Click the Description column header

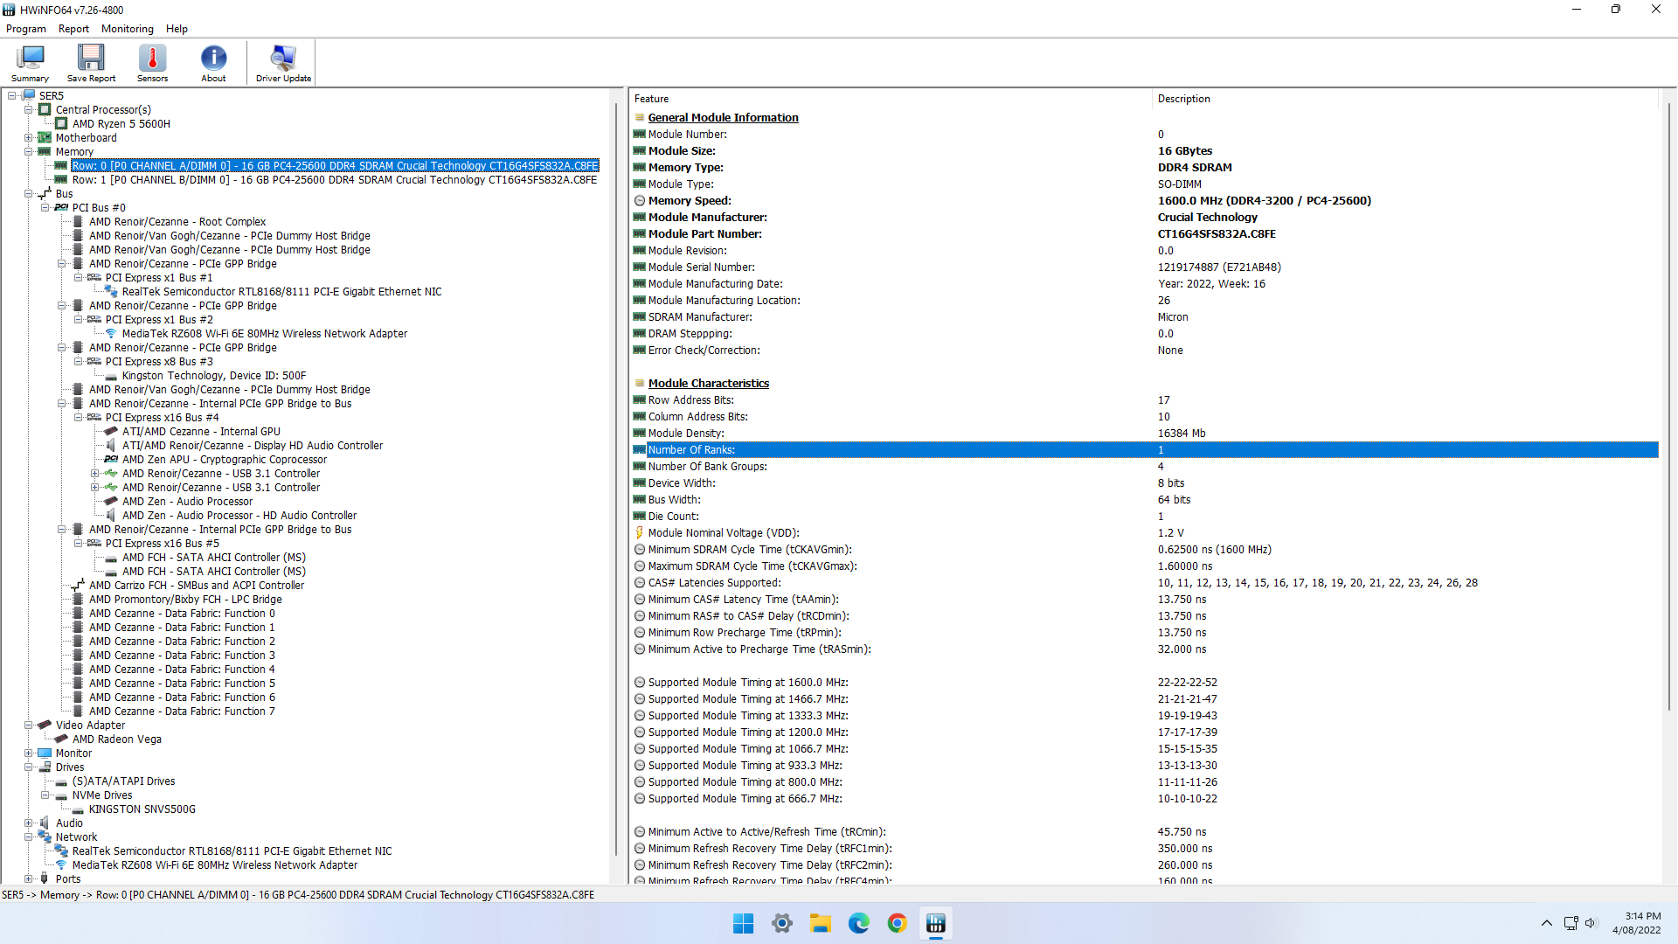(x=1404, y=99)
